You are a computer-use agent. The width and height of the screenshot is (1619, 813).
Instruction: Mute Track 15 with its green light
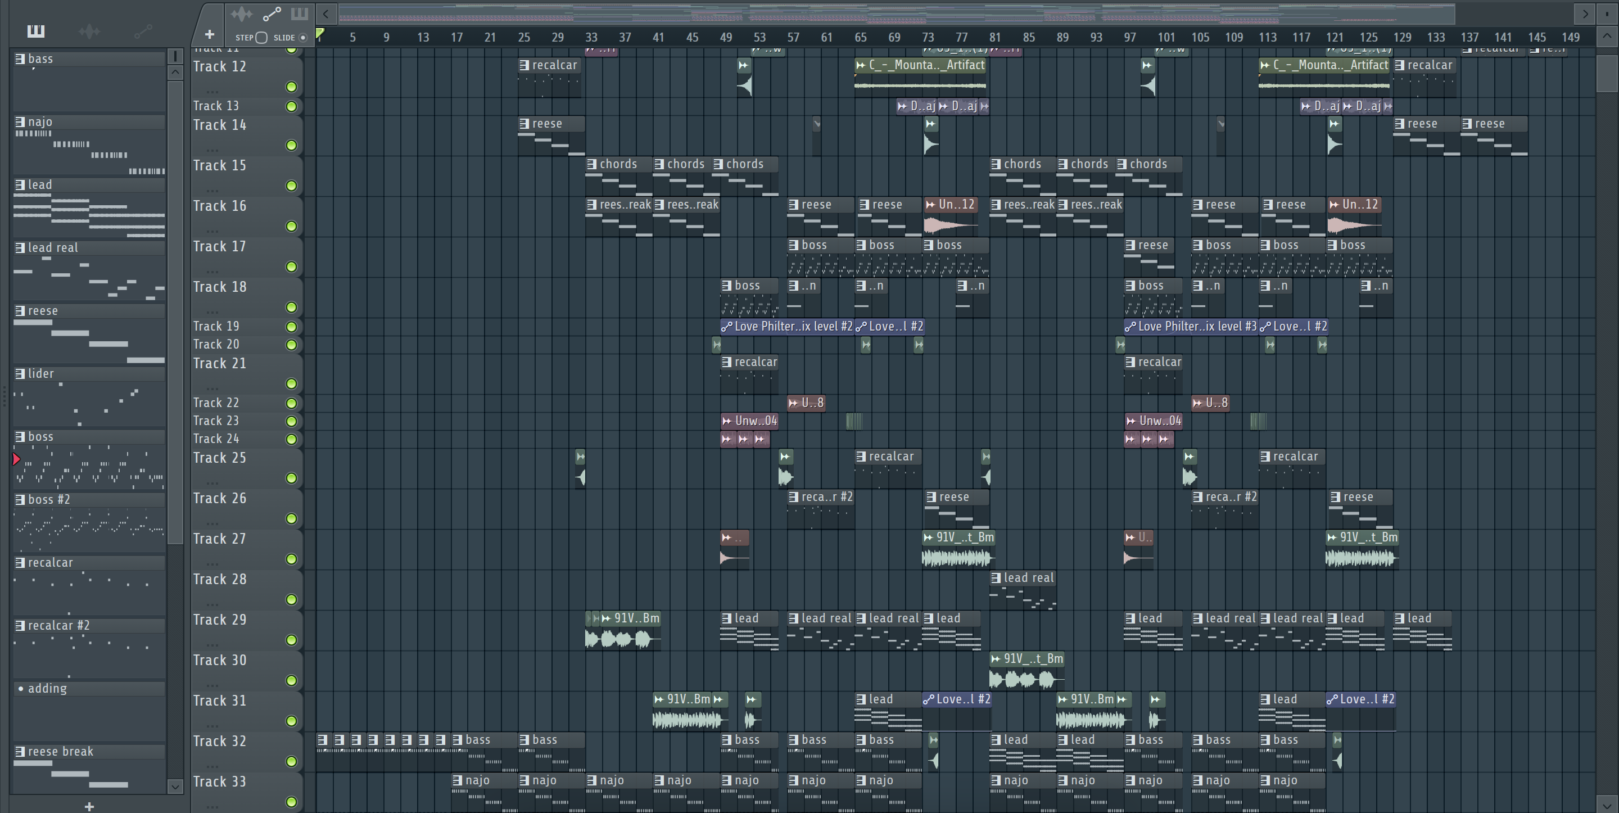tap(291, 186)
